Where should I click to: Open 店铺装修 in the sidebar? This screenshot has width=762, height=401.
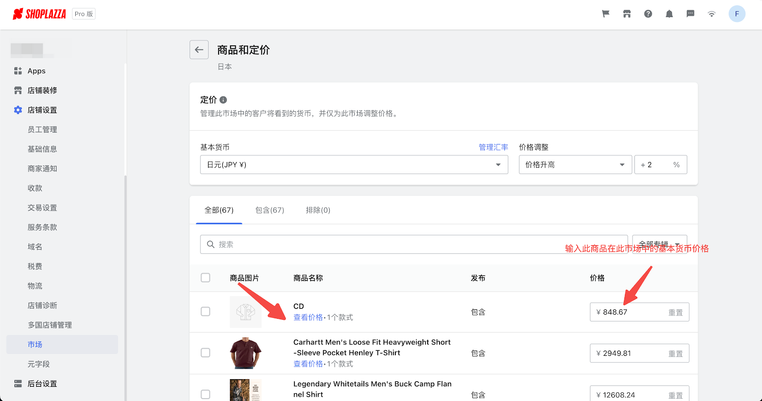click(x=42, y=90)
